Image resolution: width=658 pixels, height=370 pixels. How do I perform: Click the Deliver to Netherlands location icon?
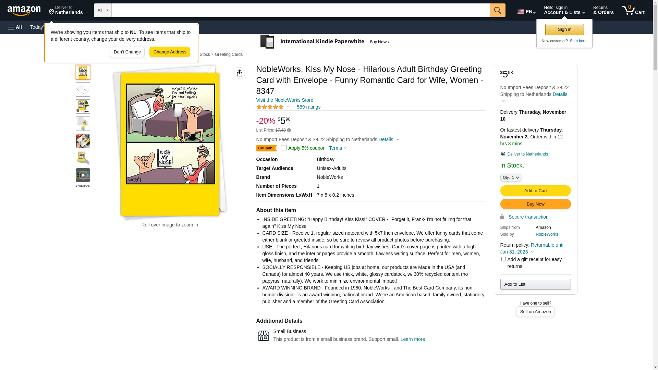point(503,154)
